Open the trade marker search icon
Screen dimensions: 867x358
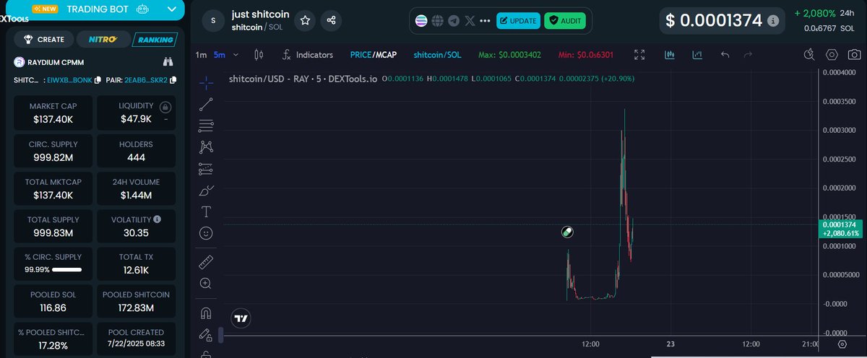810,55
